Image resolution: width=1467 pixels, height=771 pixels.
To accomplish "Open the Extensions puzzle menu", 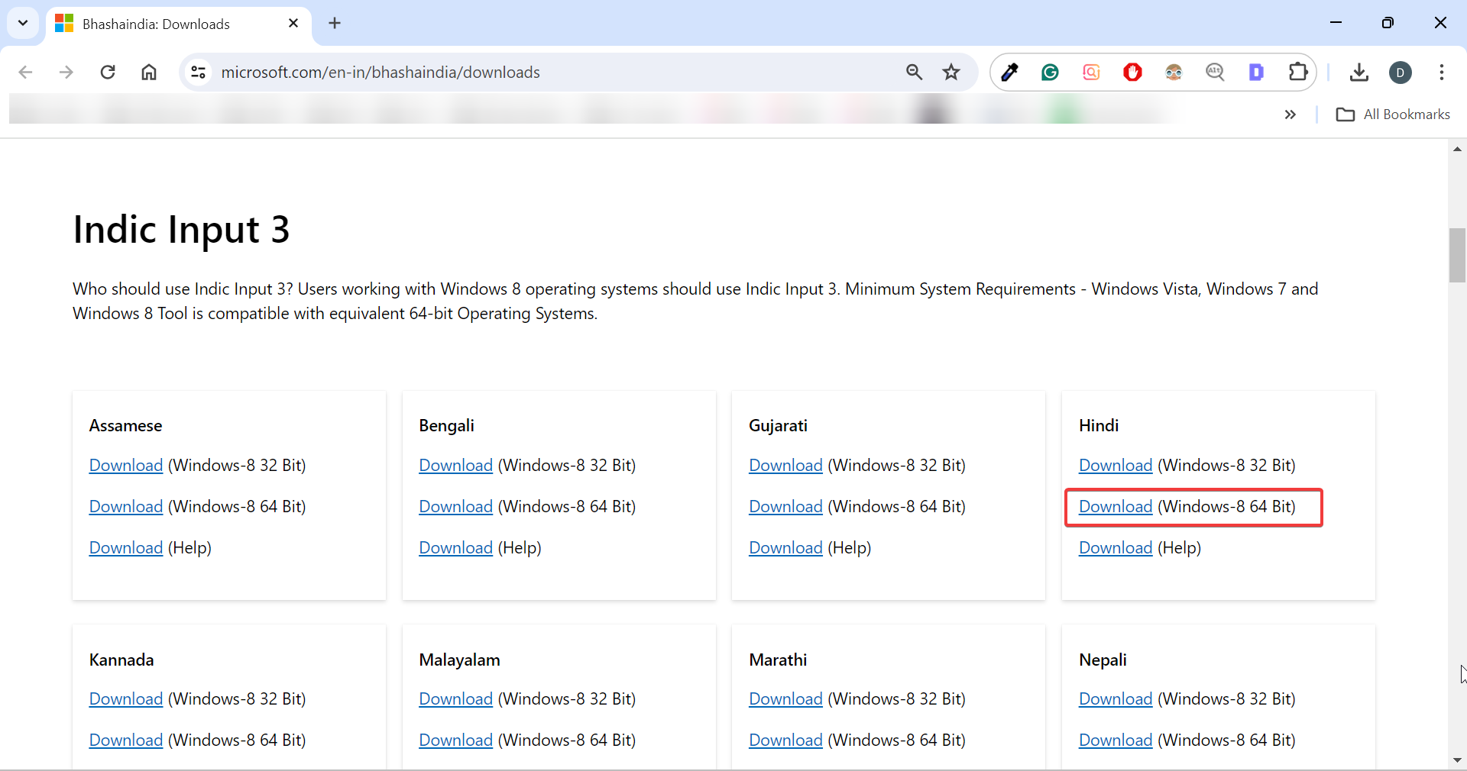I will coord(1298,73).
